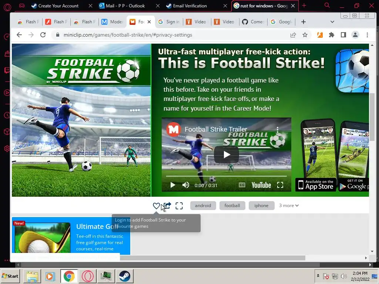Click the page horizontal scrollbar thumb

(212, 258)
